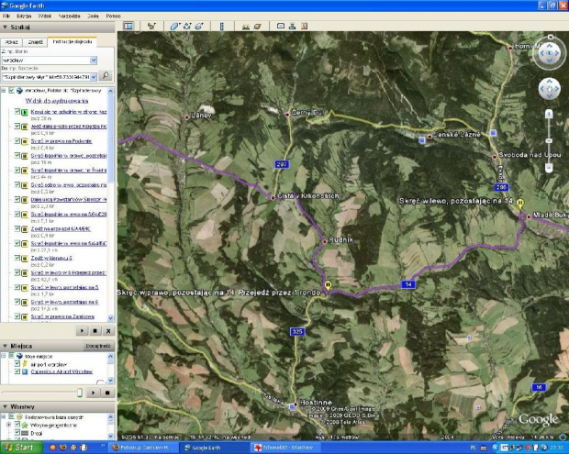
Task: Open view in Google Maps icon
Action: click(x=304, y=26)
